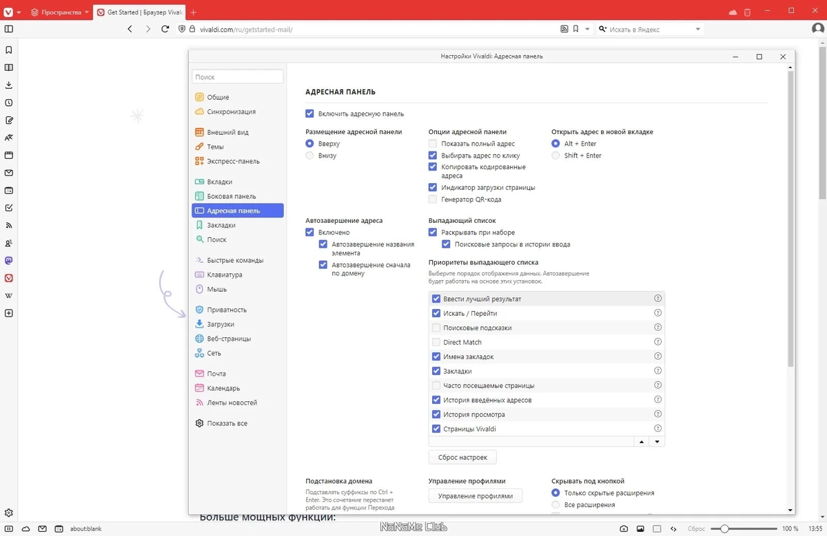Image resolution: width=827 pixels, height=536 pixels.
Task: Check Поисковые подсказки in priorities list
Action: (436, 328)
